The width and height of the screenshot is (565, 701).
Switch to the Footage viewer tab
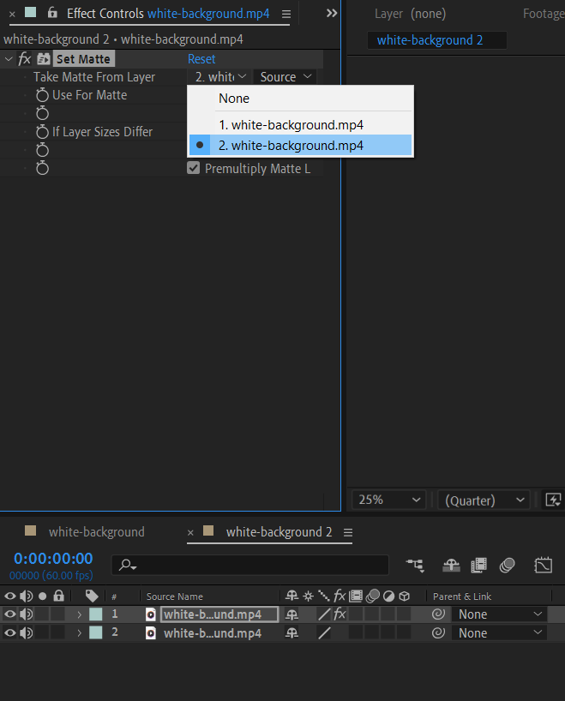coord(544,14)
